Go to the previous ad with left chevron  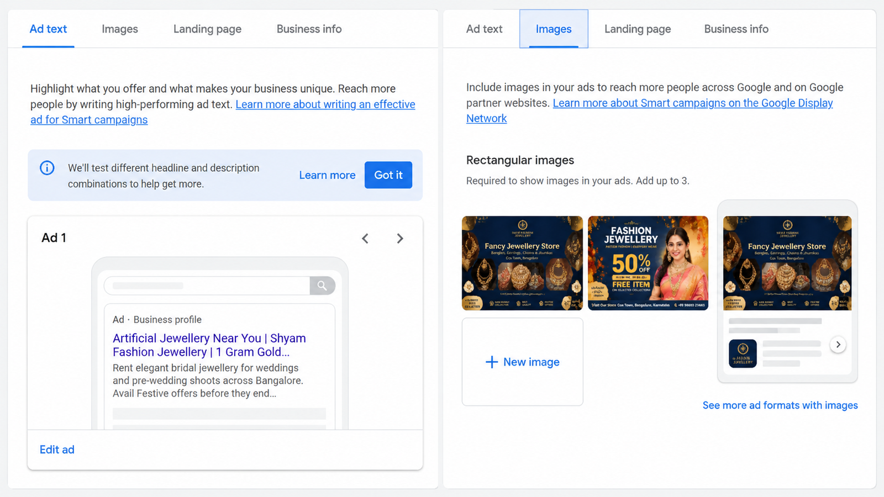pyautogui.click(x=365, y=239)
